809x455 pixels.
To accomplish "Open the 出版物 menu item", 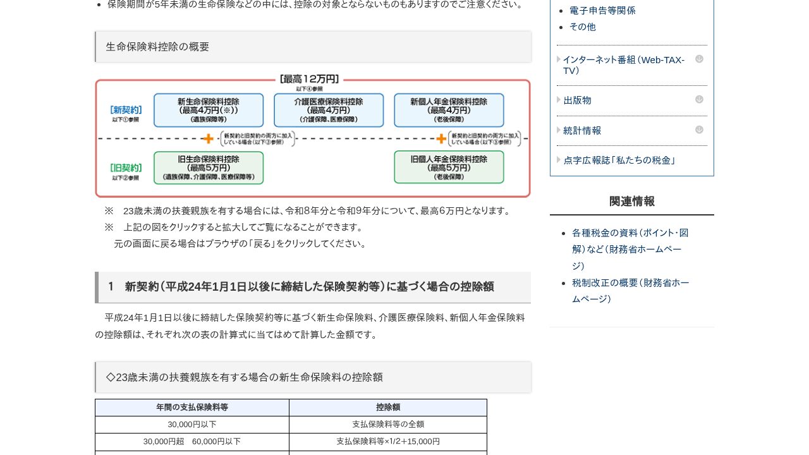I will pos(577,100).
